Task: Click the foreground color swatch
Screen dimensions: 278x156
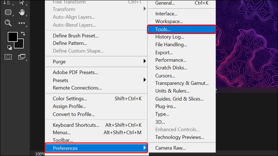Action: (x=13, y=37)
